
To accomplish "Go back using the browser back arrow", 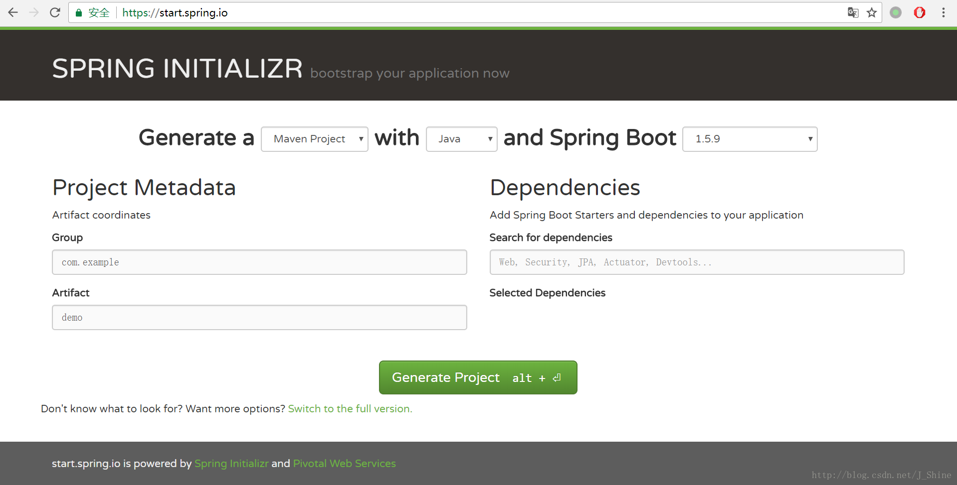I will click(13, 12).
